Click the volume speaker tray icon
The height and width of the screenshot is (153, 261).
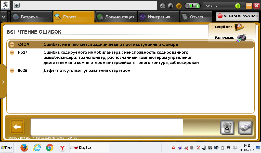point(235,148)
